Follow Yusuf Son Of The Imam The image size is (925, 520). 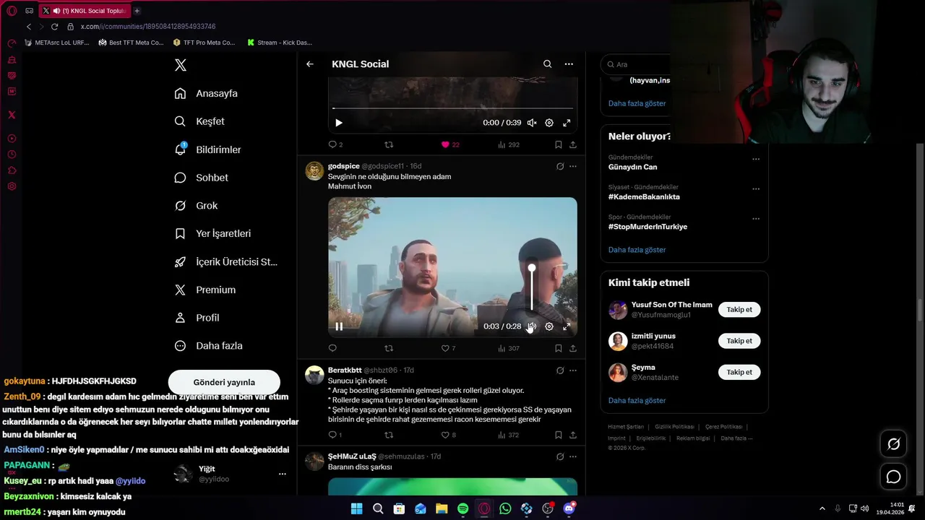739,310
